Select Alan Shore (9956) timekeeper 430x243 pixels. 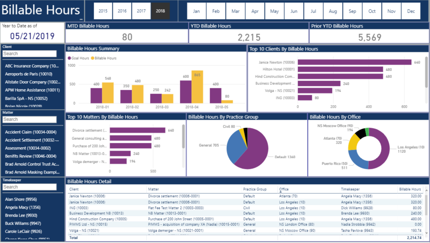[21, 199]
